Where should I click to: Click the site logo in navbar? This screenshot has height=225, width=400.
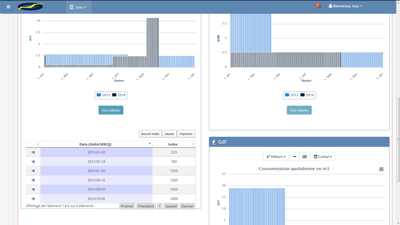coord(31,7)
